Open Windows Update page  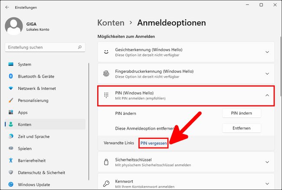45,185
